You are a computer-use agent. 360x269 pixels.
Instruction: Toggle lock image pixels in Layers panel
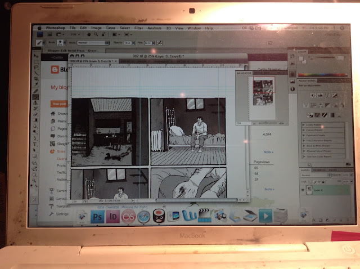point(315,182)
